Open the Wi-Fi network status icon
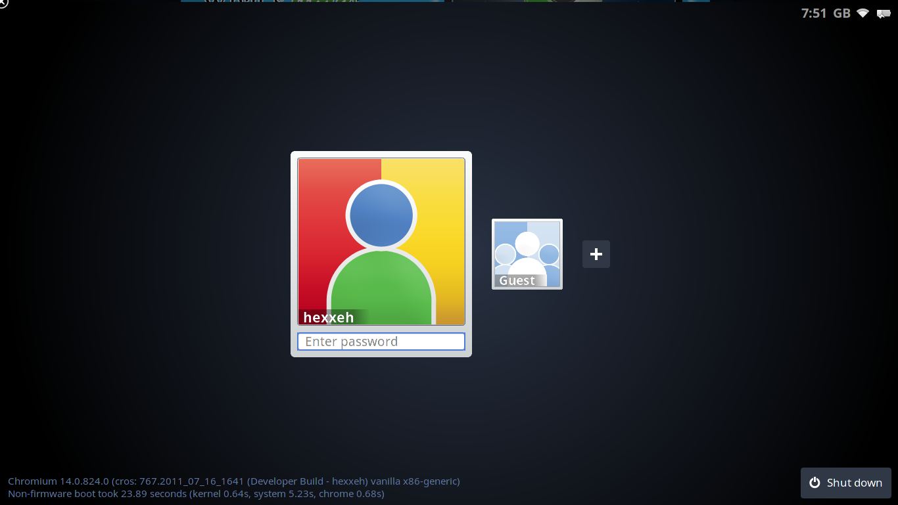Screen dimensions: 898x505 [863, 13]
